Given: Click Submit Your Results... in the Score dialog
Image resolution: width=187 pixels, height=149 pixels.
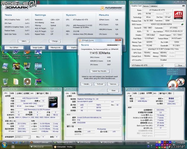Looking at the screenshot, I should tap(100, 71).
